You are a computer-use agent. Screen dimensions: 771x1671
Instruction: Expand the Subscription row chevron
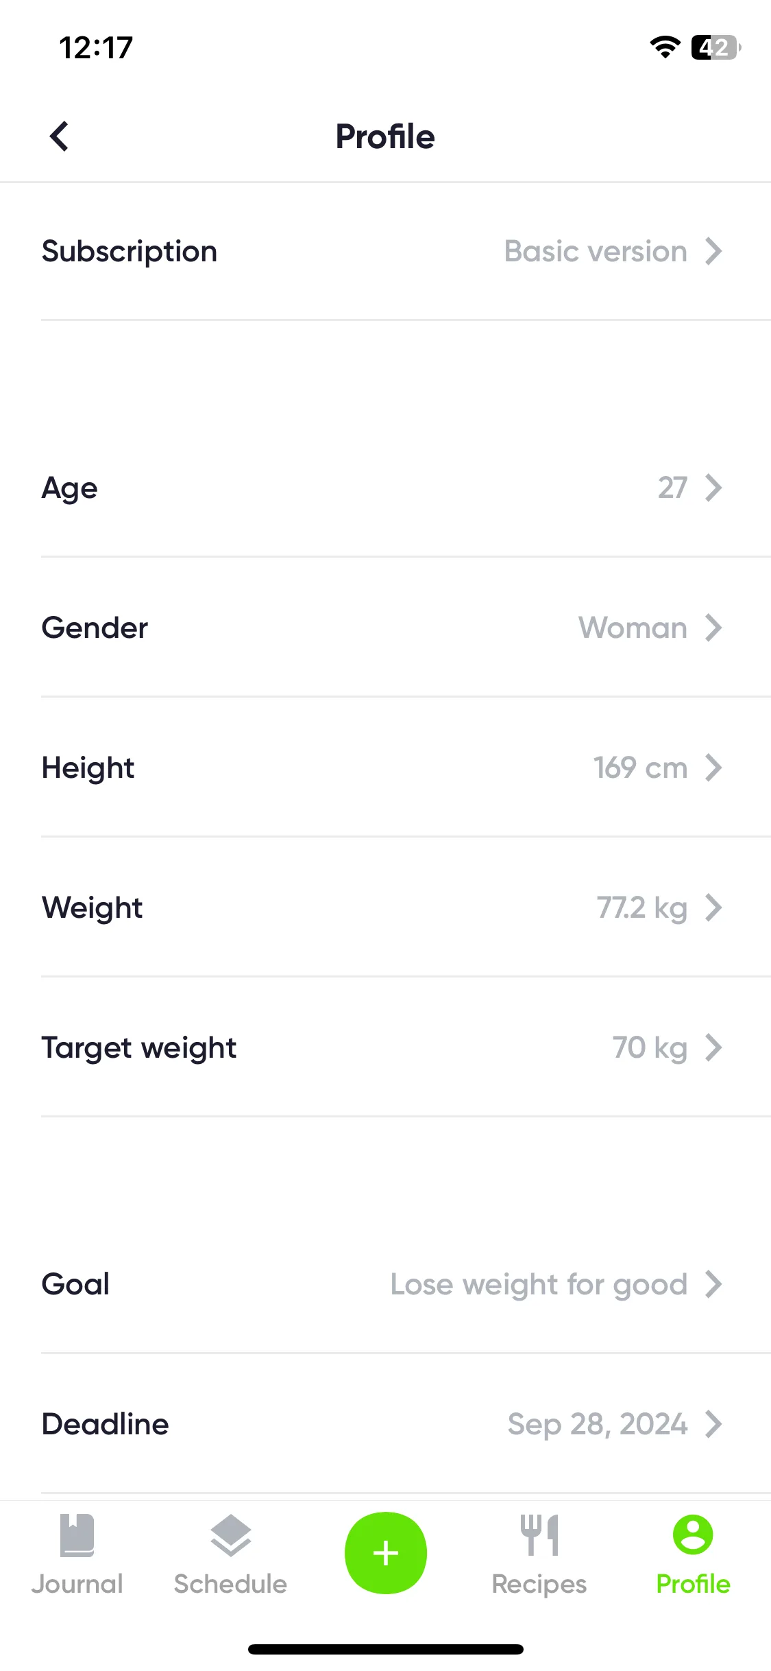coord(713,251)
